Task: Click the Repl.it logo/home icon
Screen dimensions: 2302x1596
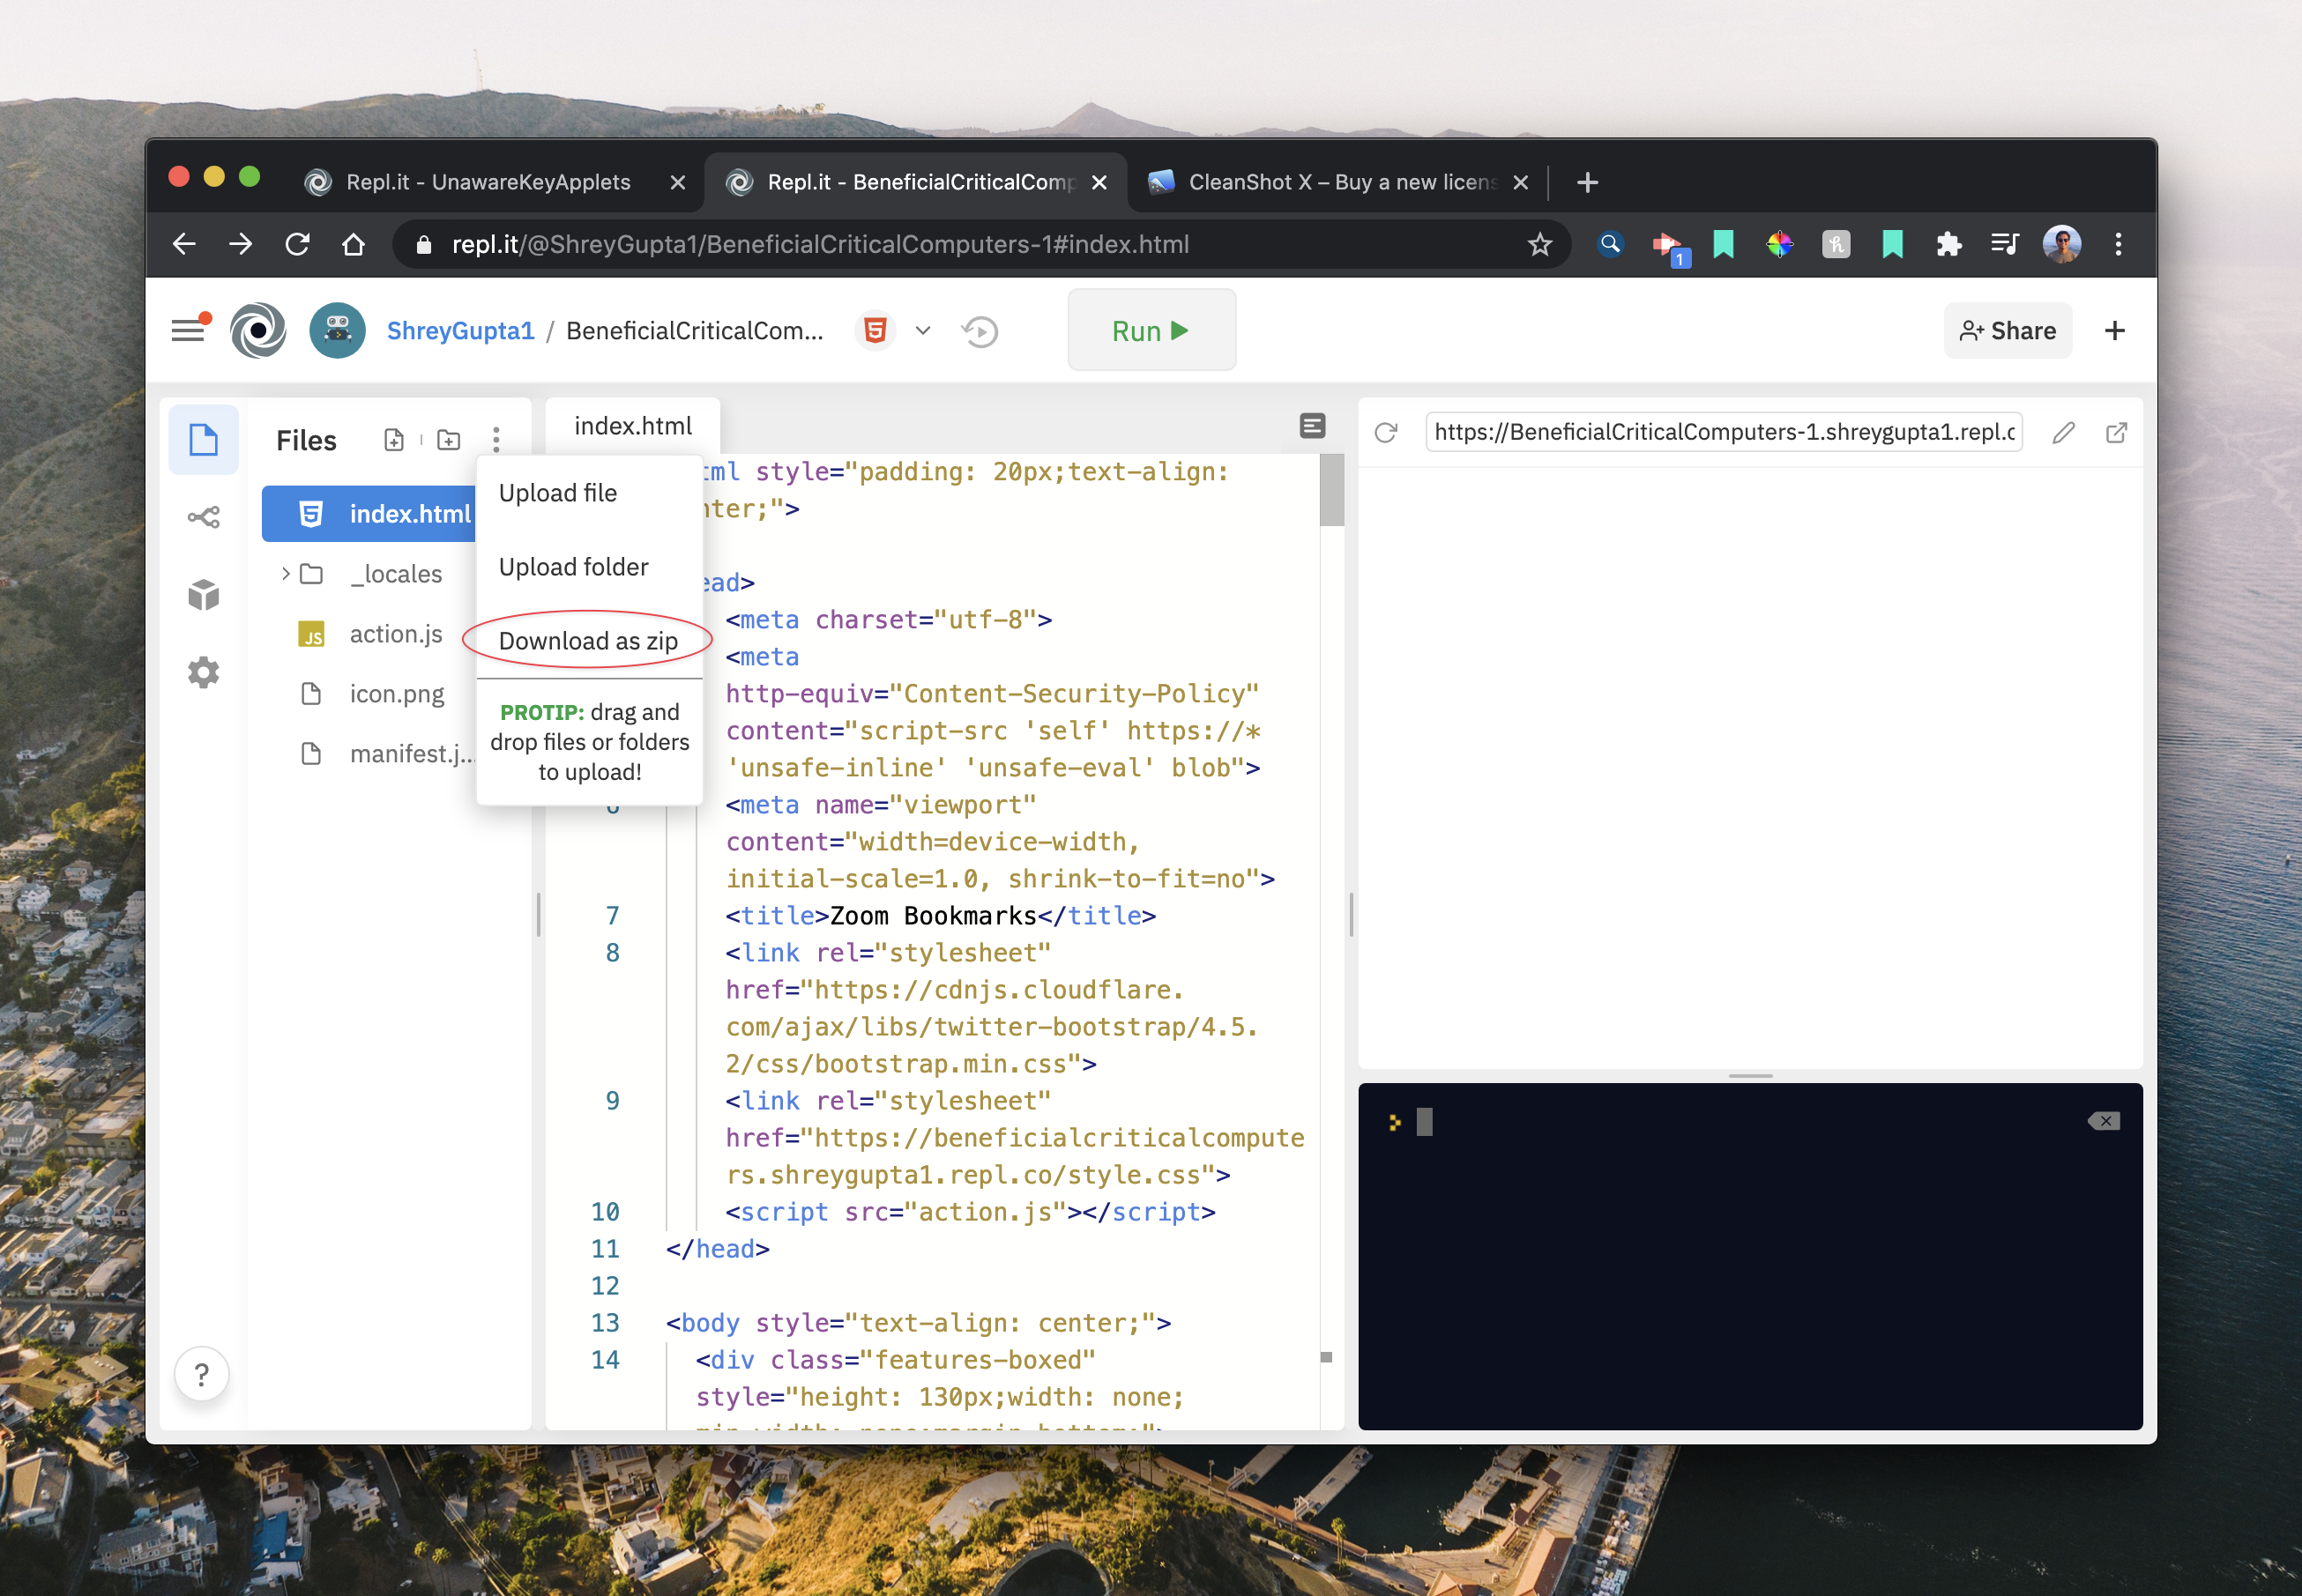Action: (x=261, y=330)
